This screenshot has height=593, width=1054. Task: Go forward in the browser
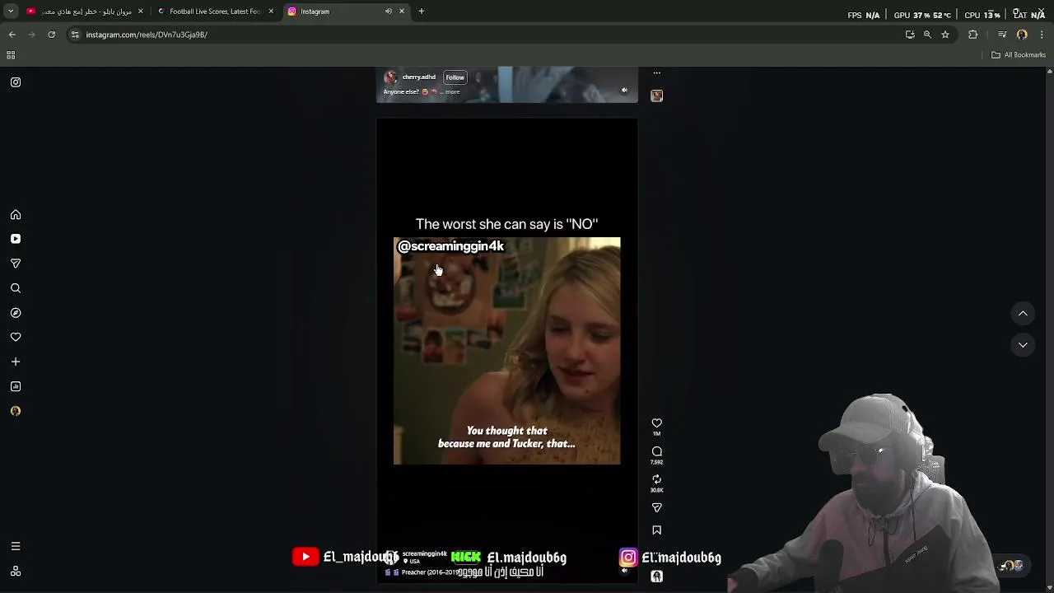tap(32, 35)
